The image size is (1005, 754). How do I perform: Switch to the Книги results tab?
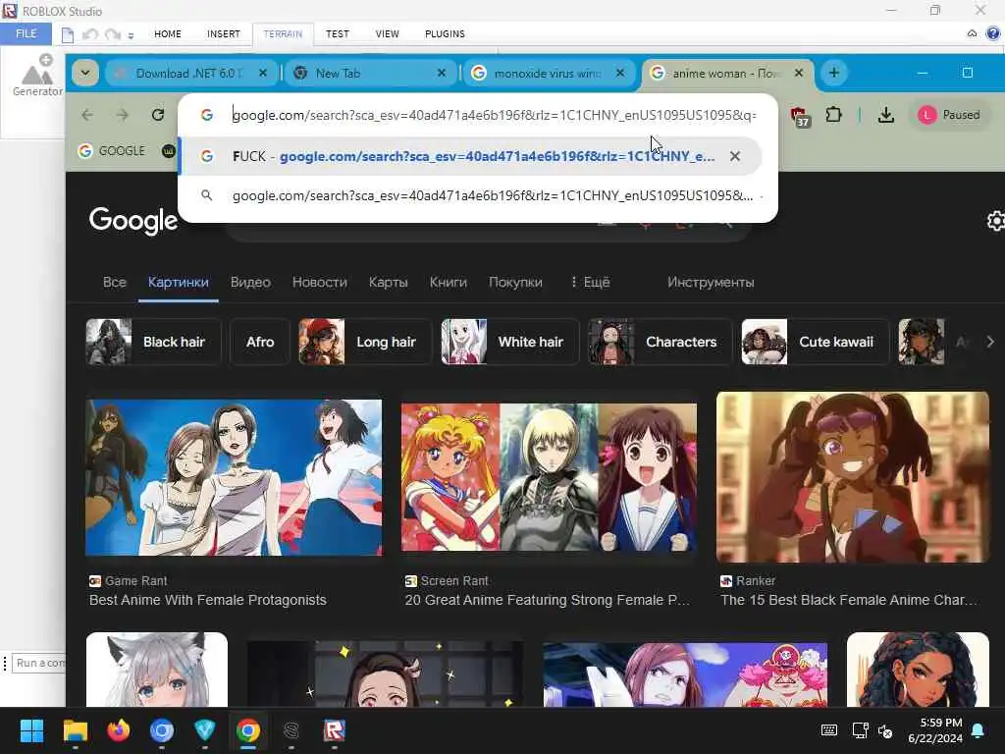[448, 282]
